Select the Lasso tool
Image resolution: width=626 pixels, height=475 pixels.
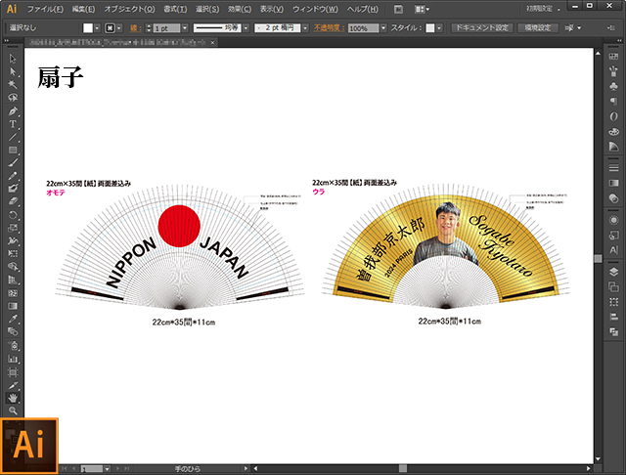pos(13,98)
